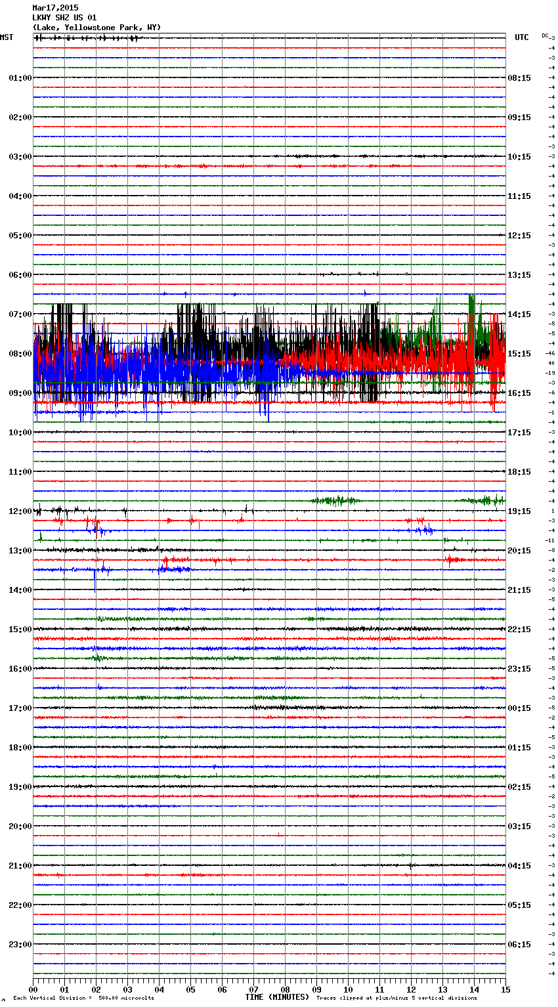Screen dimensions: 558x1007
Task: Select the 19:00 MST row label
Action: pyautogui.click(x=20, y=787)
